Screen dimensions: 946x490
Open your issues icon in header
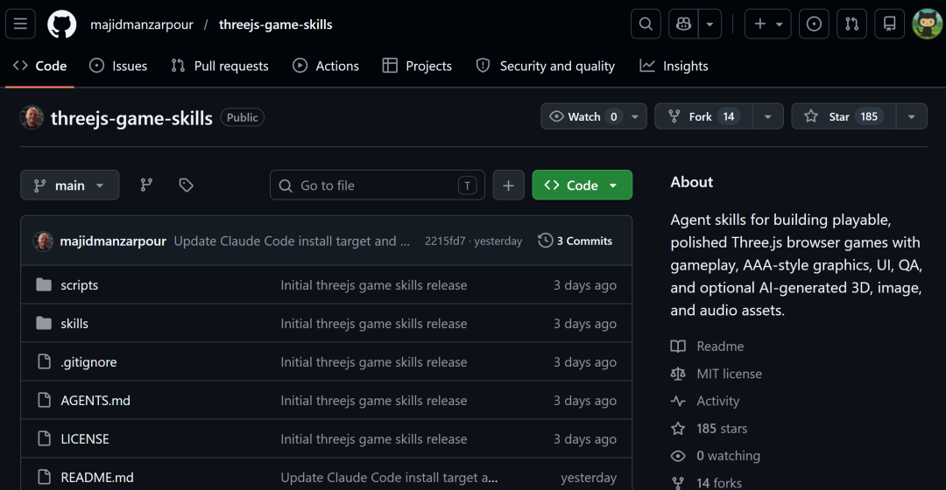click(814, 24)
